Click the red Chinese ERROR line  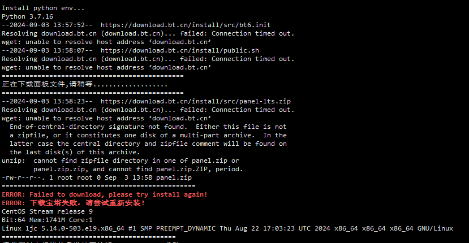74,203
